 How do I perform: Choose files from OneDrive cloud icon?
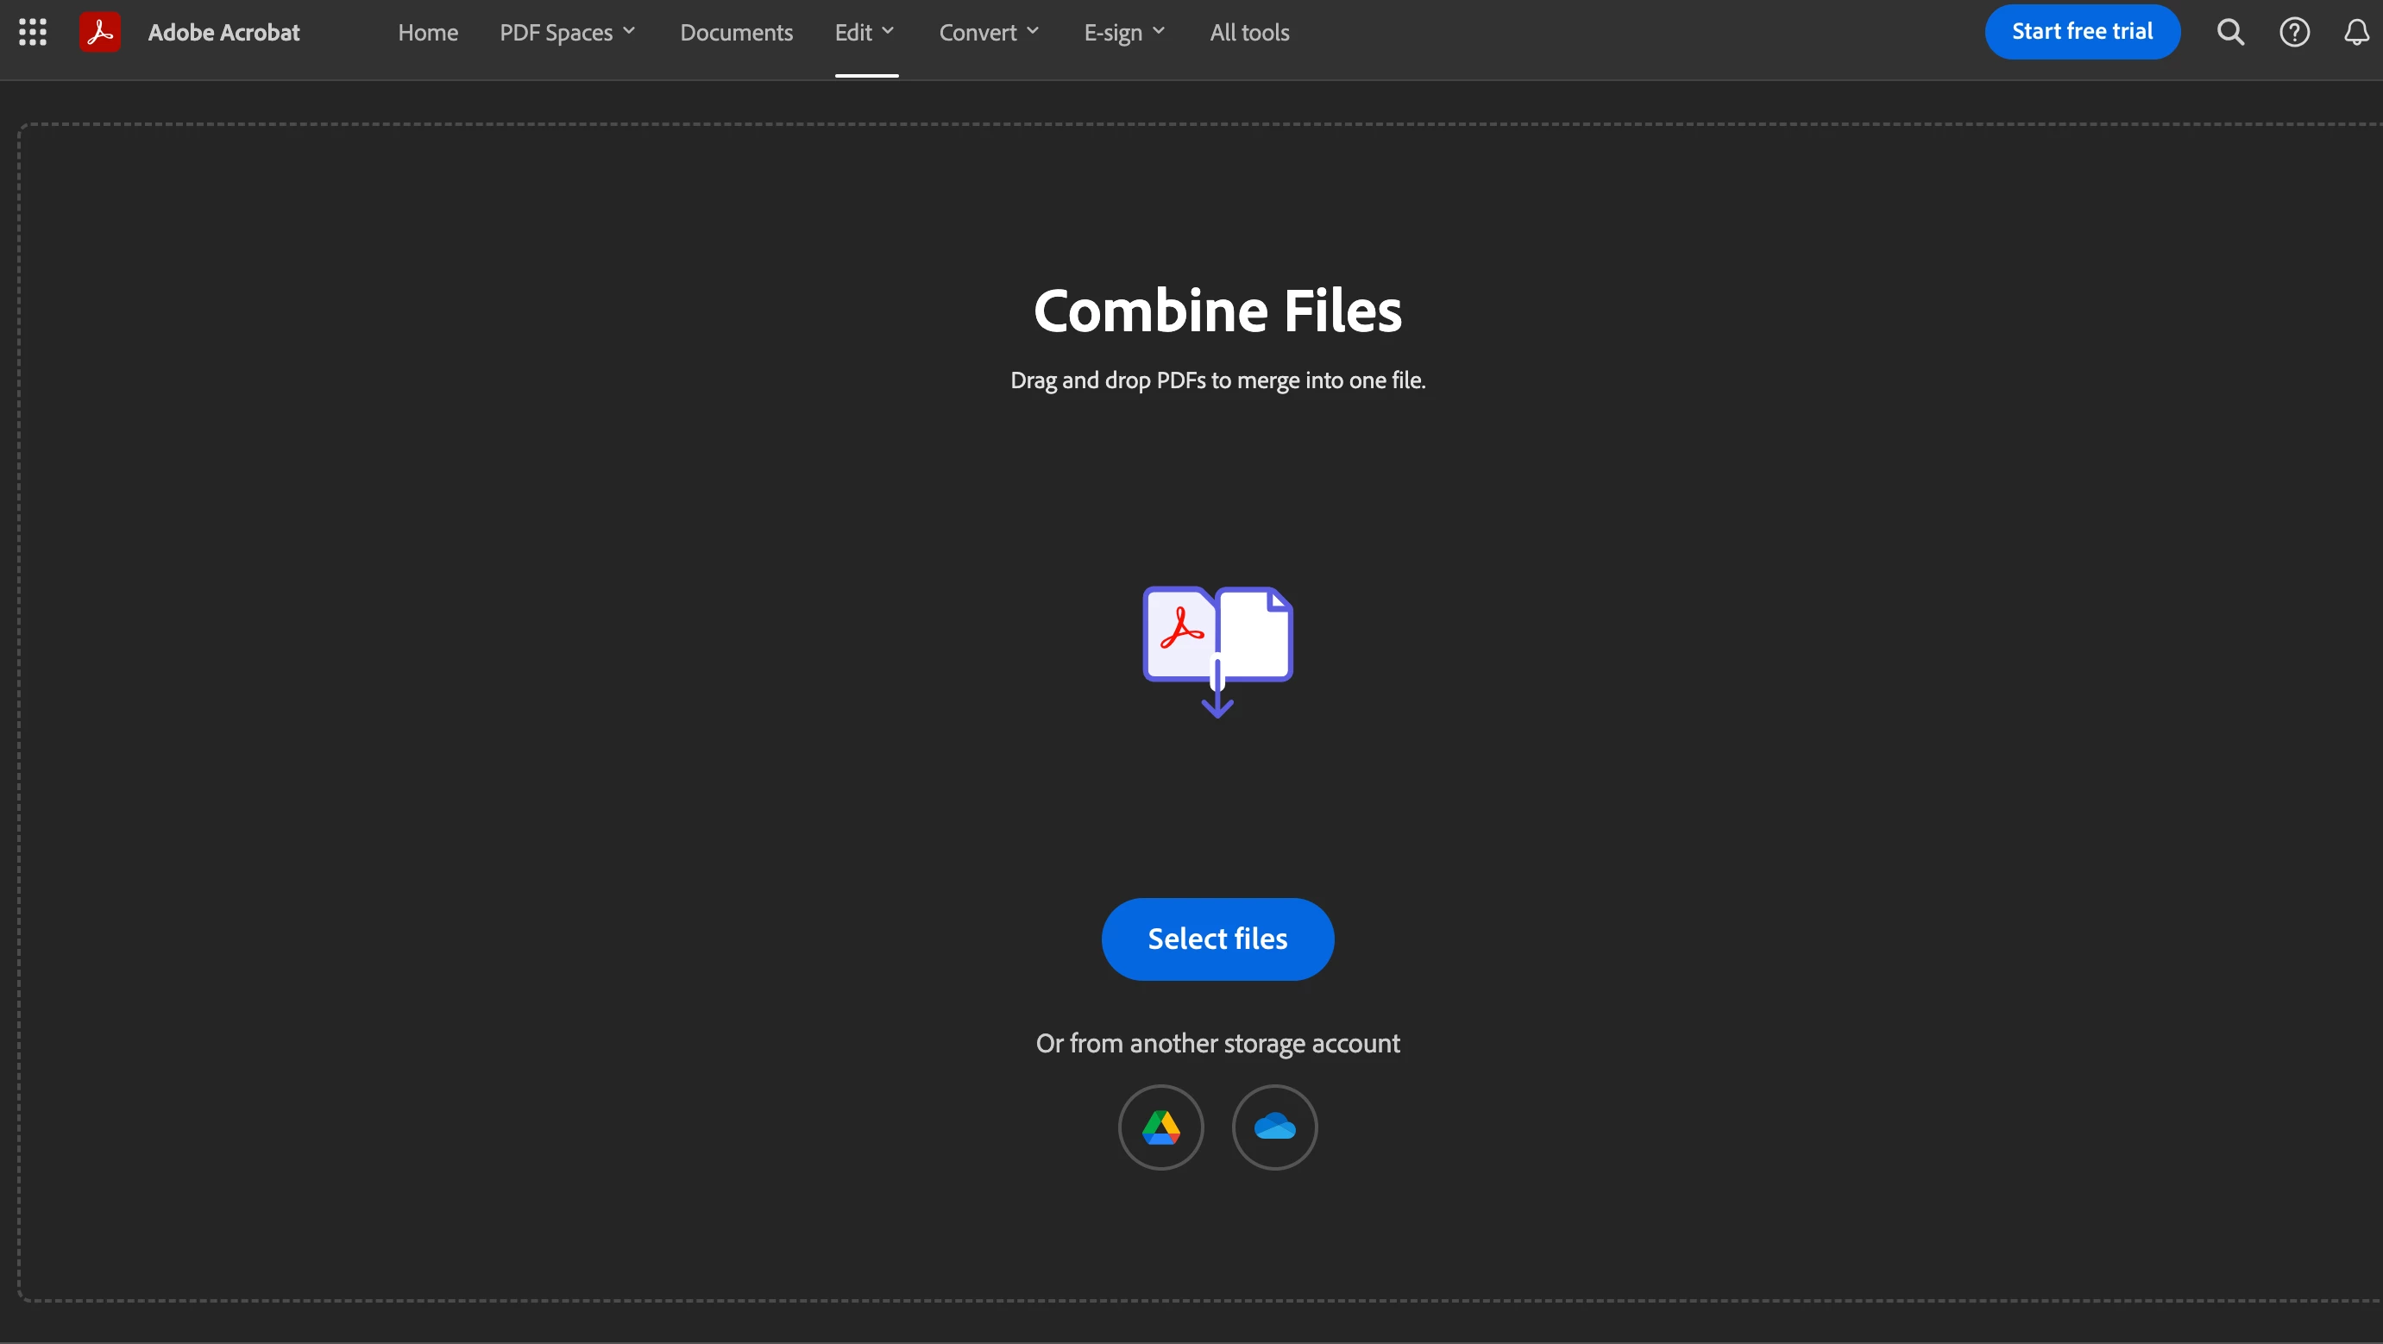click(x=1274, y=1127)
